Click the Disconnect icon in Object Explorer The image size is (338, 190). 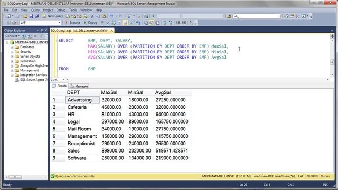(x=30, y=36)
